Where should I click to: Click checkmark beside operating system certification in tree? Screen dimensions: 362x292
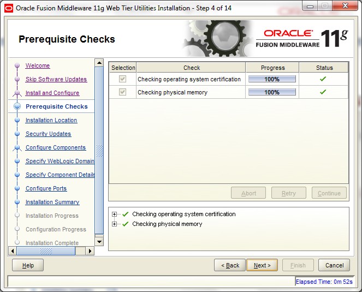126,214
